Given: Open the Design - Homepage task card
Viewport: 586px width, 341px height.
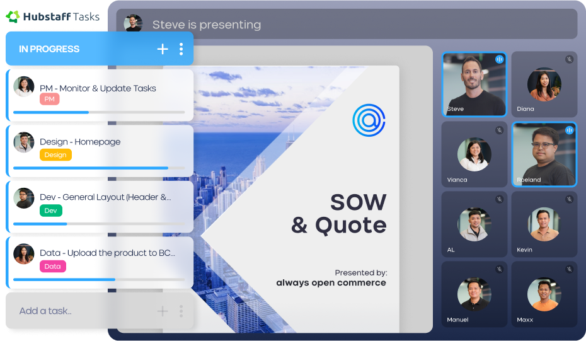Looking at the screenshot, I should [x=100, y=151].
